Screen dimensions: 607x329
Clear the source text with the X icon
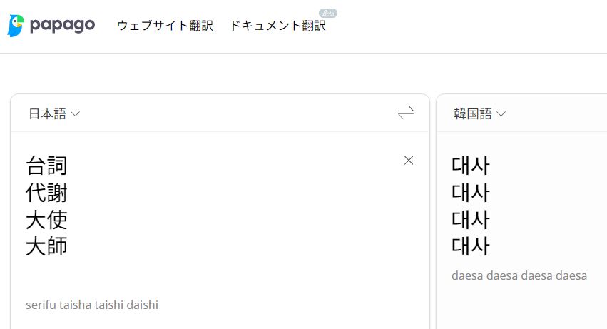409,161
